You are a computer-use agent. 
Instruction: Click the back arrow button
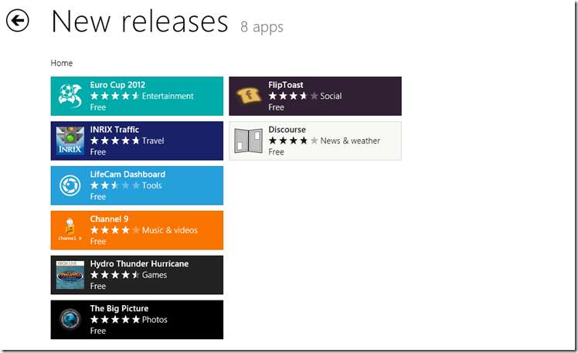[x=18, y=22]
